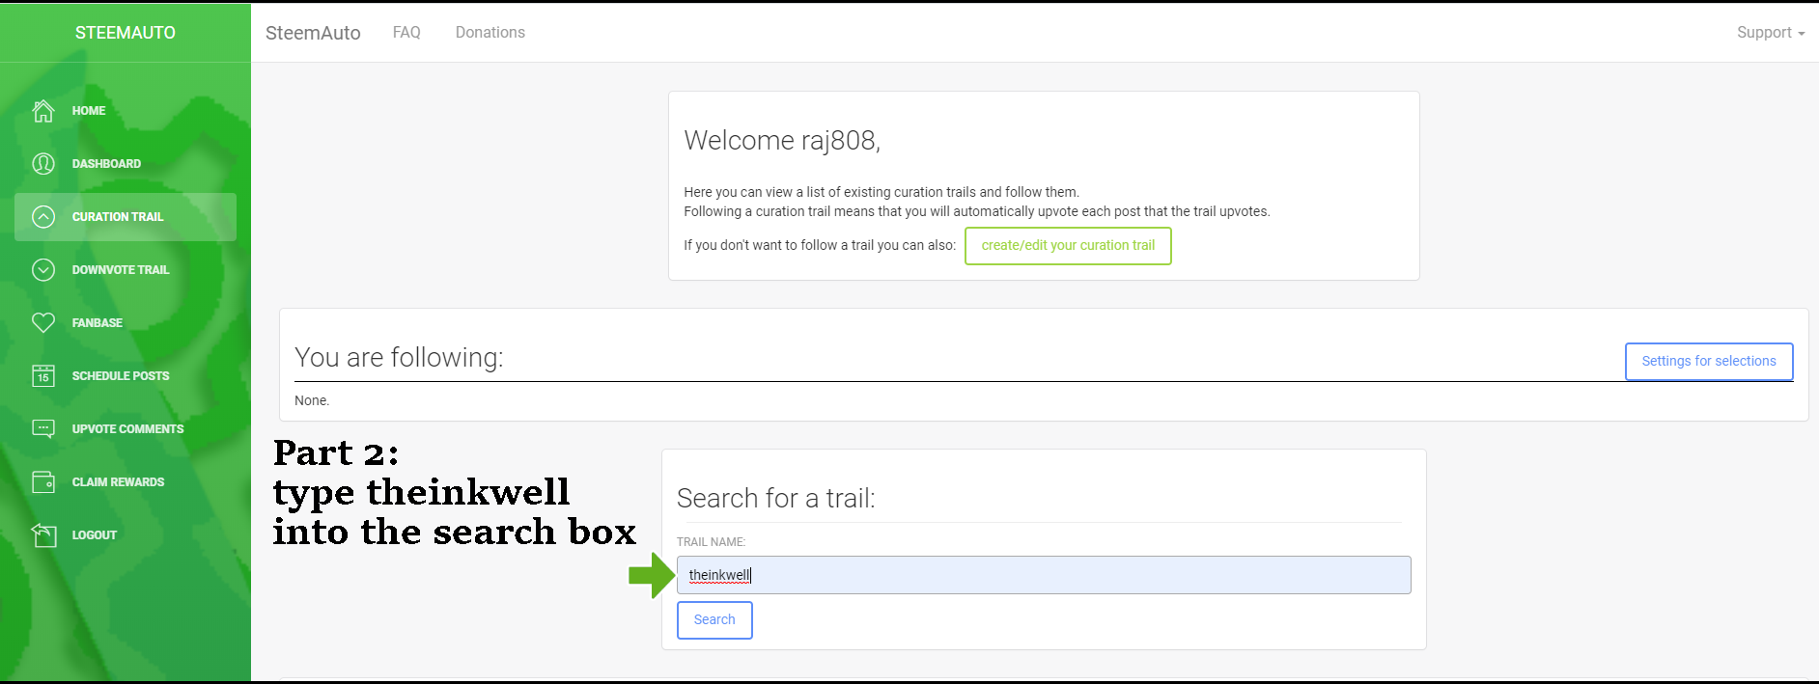
Task: Click create/edit your curation trail button
Action: (x=1068, y=246)
